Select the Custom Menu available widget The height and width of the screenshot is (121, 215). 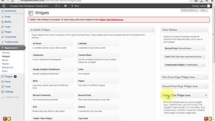(x=97, y=55)
